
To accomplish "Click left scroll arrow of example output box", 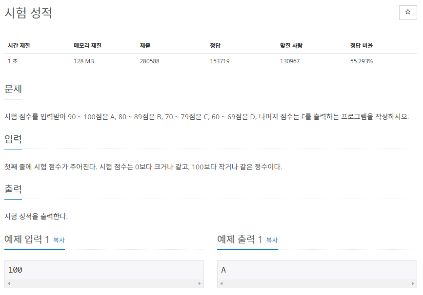I will 222,283.
